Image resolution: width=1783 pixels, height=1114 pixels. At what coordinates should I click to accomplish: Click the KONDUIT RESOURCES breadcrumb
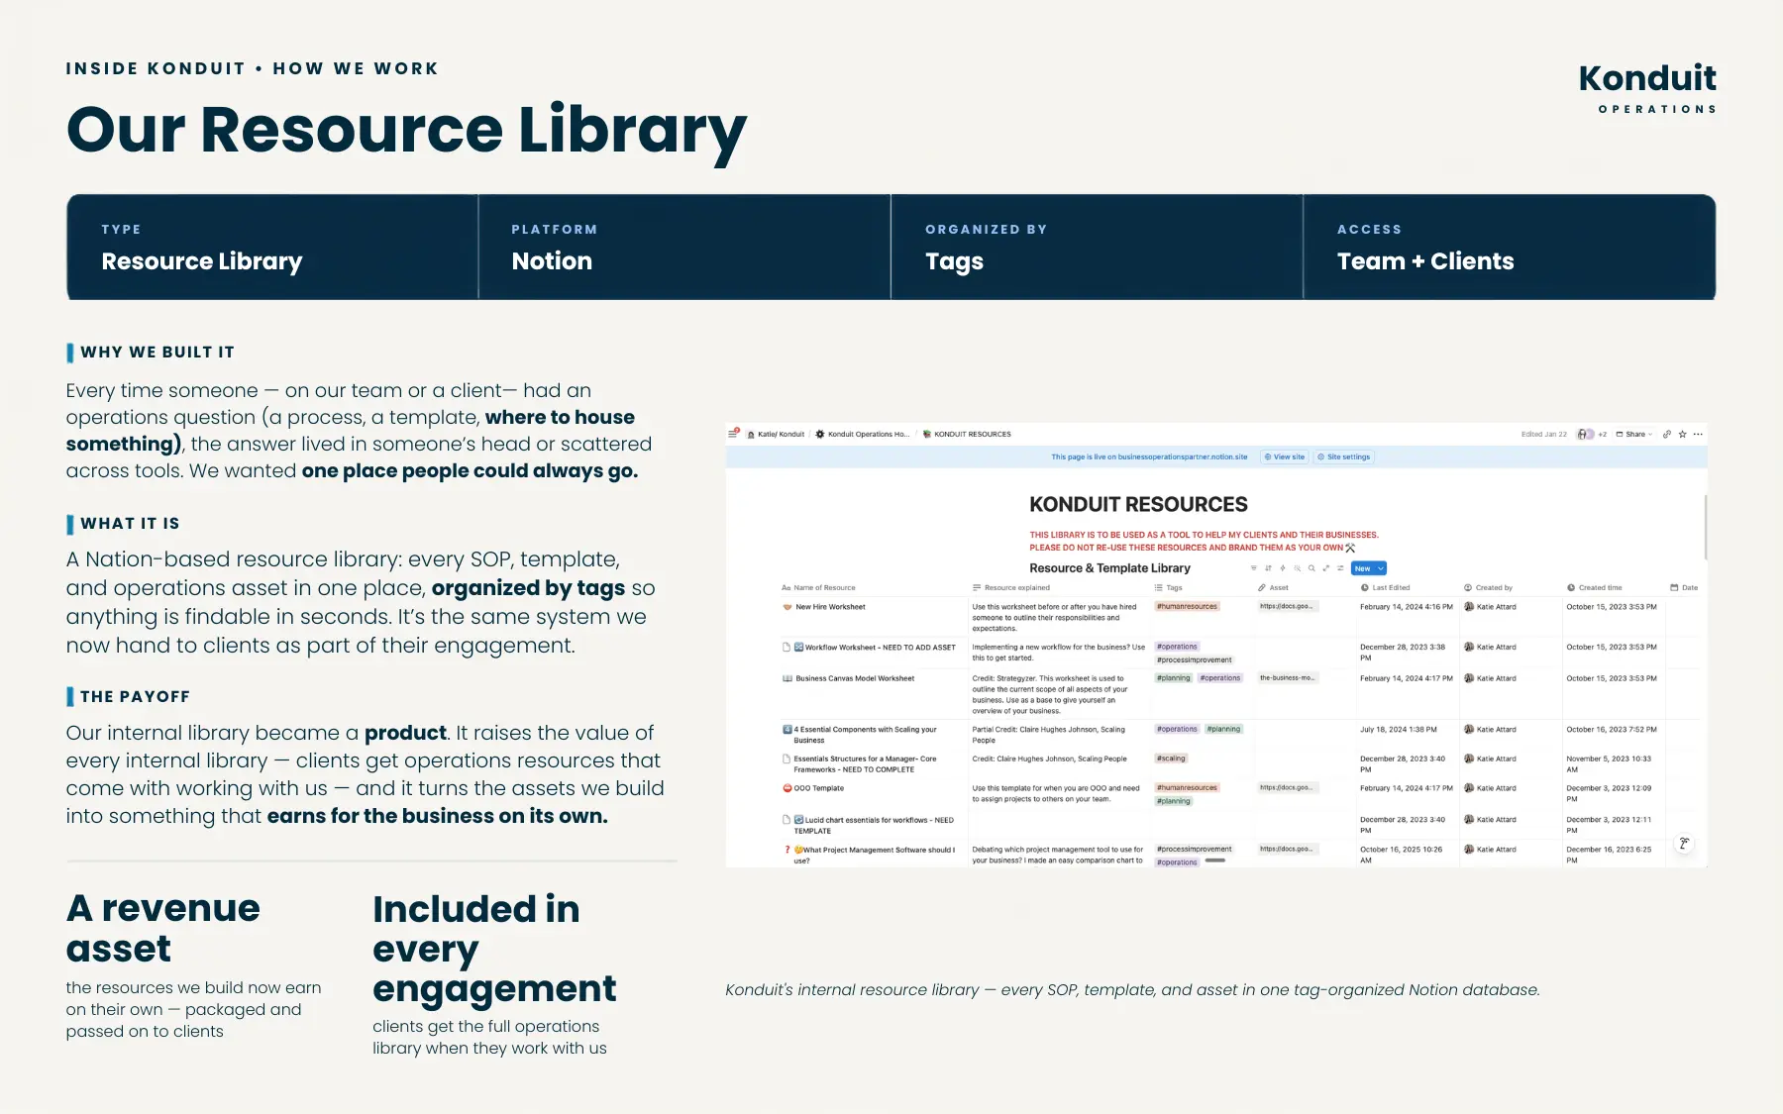[x=967, y=434]
